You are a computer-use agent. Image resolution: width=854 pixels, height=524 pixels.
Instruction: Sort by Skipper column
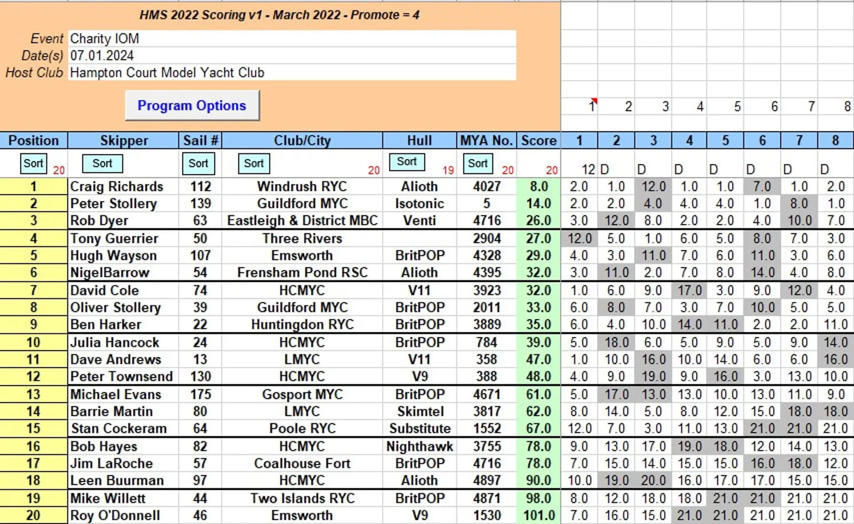click(102, 163)
